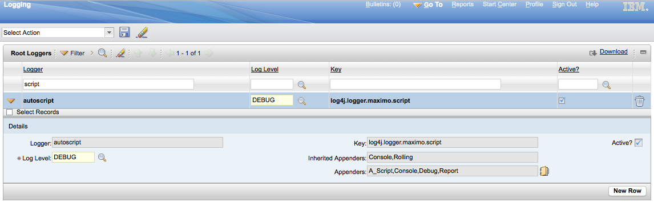Click the DEBUG log level field in table row

click(x=272, y=100)
